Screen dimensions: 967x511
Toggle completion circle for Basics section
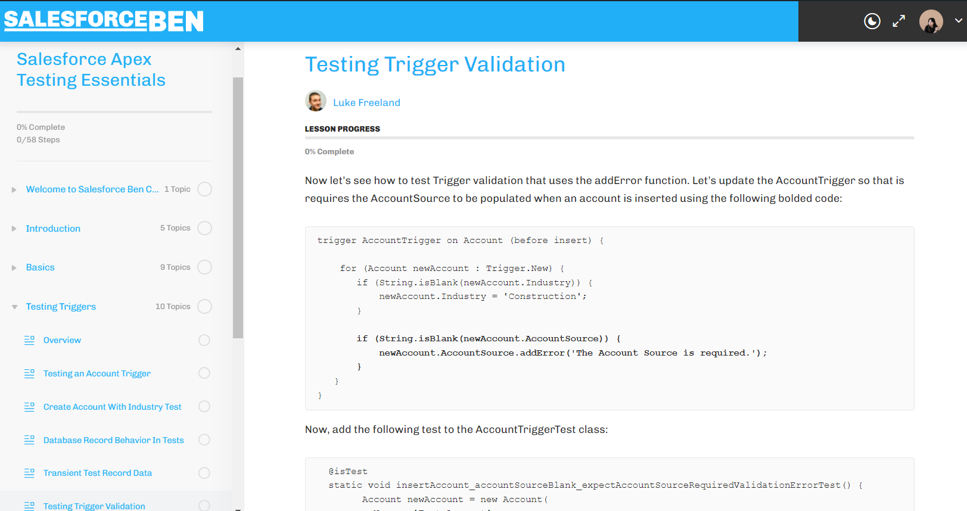[204, 267]
